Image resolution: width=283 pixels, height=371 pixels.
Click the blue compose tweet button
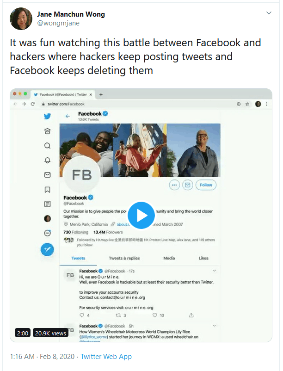47,249
